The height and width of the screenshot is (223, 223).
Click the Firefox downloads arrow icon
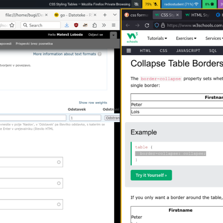(x=67, y=25)
